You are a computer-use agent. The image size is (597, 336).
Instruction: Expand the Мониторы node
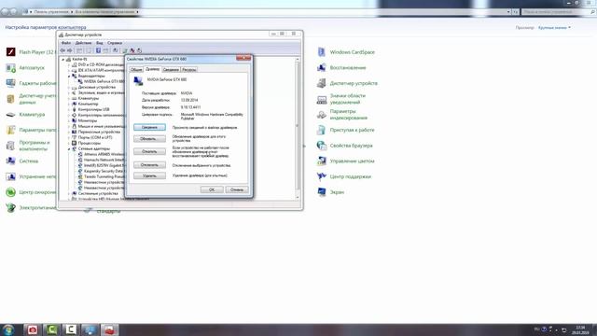point(69,120)
